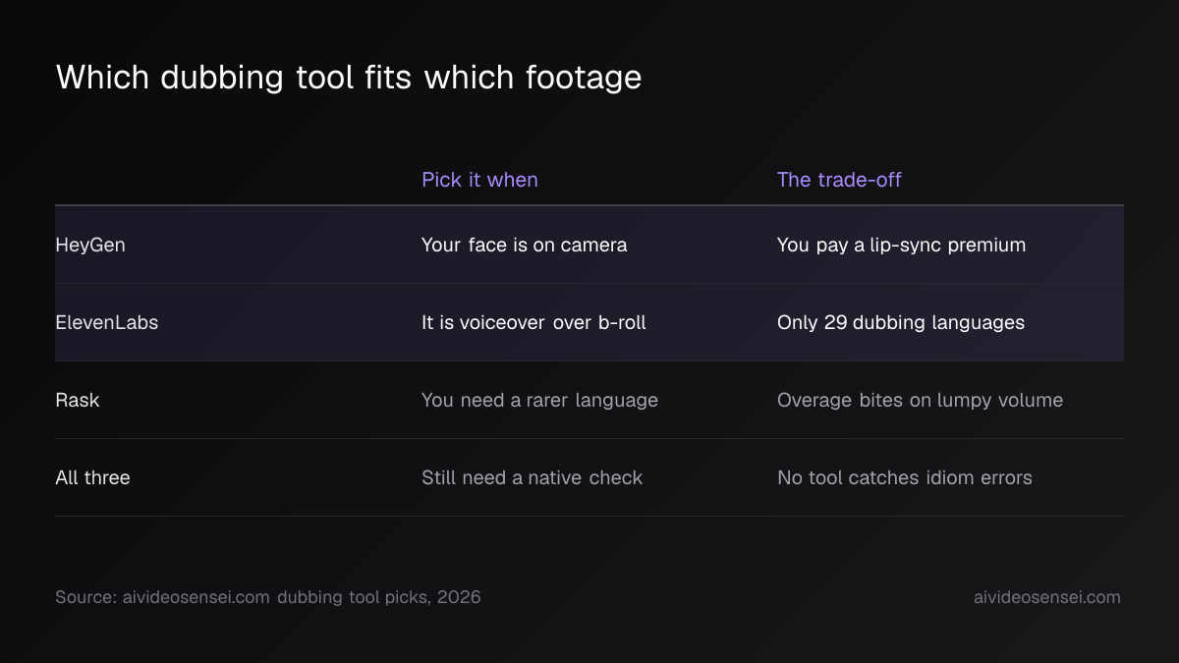Select cell 'Still need a native check'
This screenshot has height=663, width=1179.
532,477
